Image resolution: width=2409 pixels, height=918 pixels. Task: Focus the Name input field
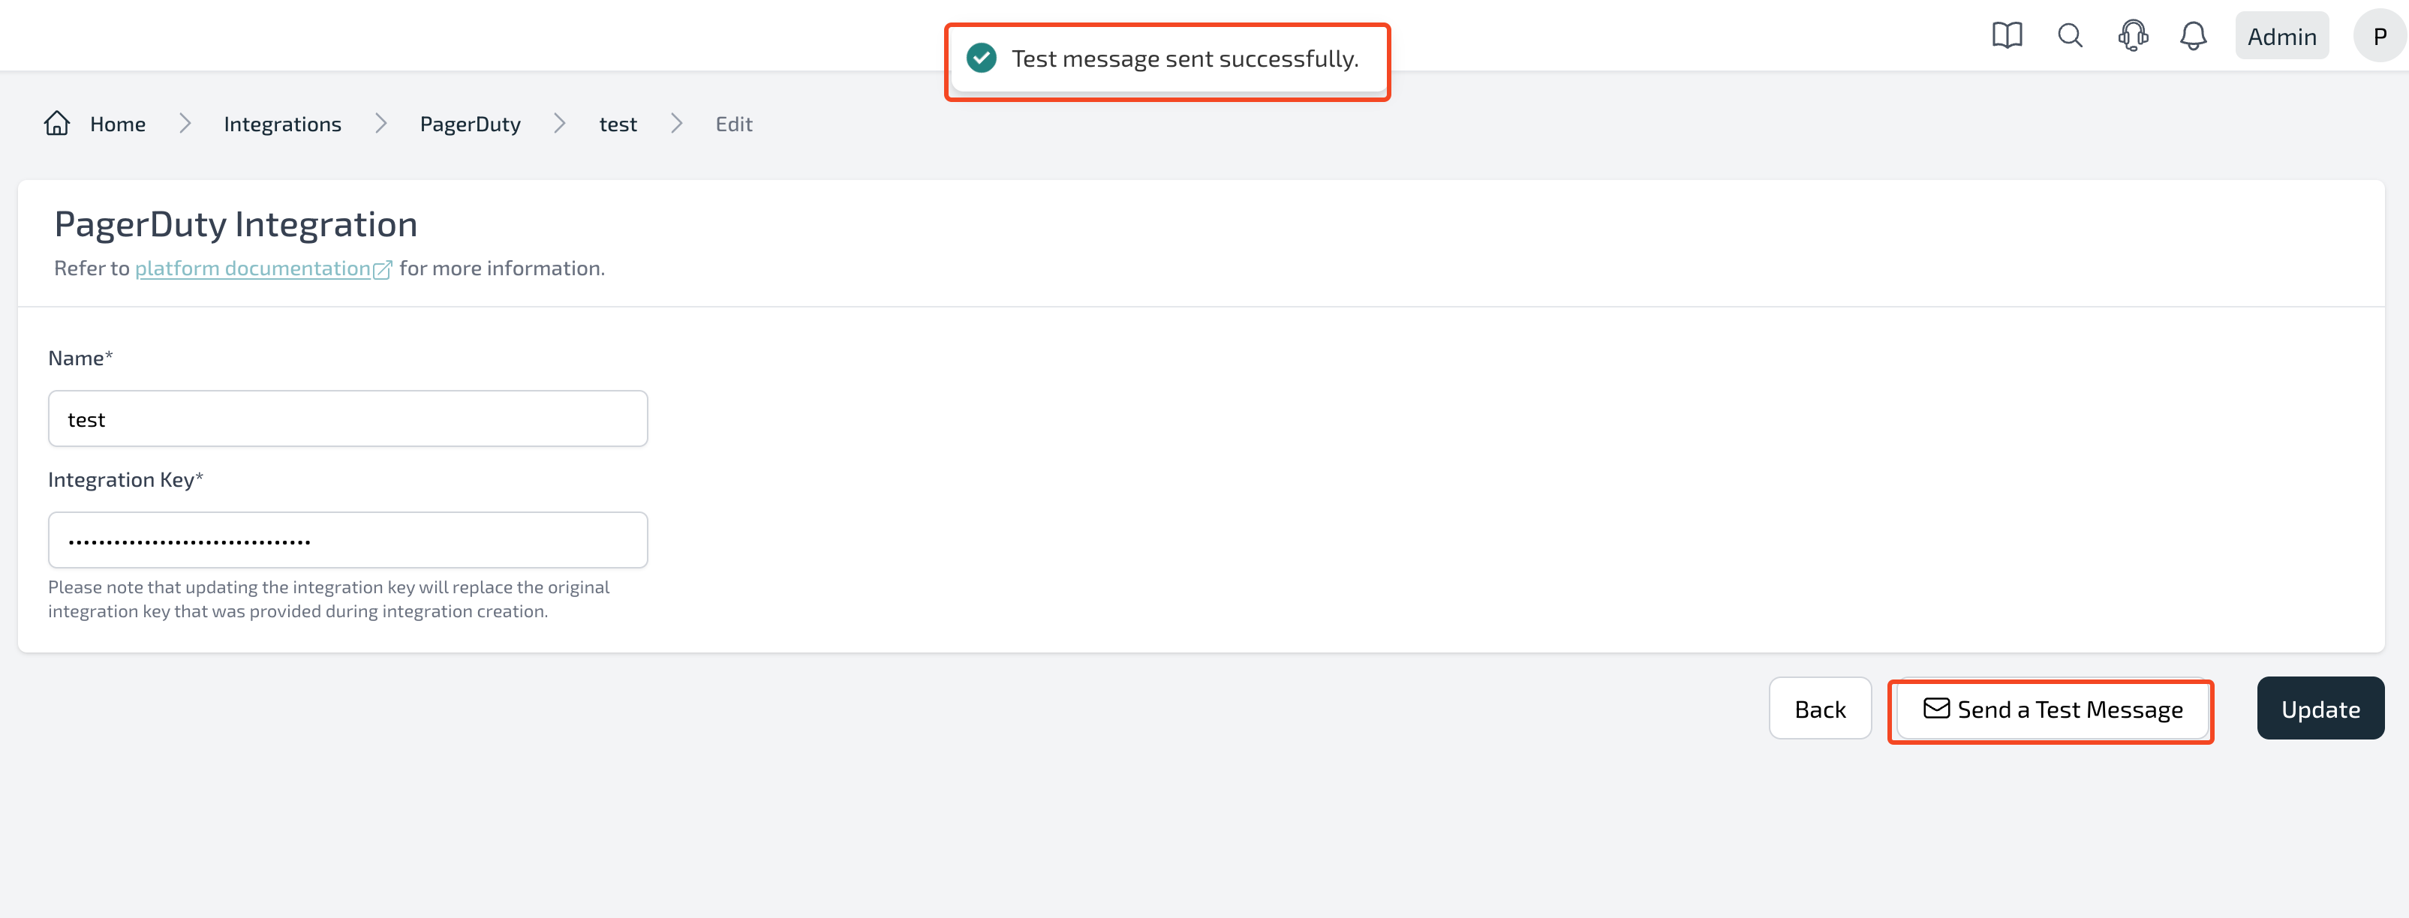coord(348,418)
